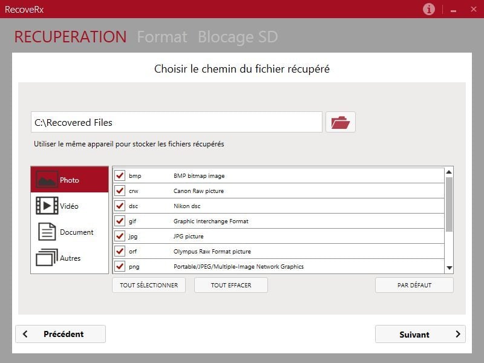Open the Blocage SD tab
The height and width of the screenshot is (363, 484).
tap(238, 37)
